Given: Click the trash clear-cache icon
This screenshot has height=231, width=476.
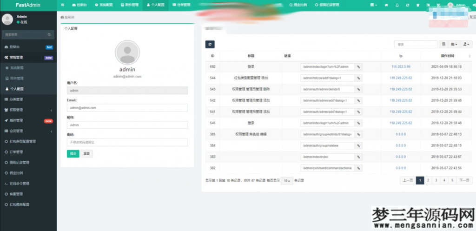Looking at the screenshot, I should [418, 5].
